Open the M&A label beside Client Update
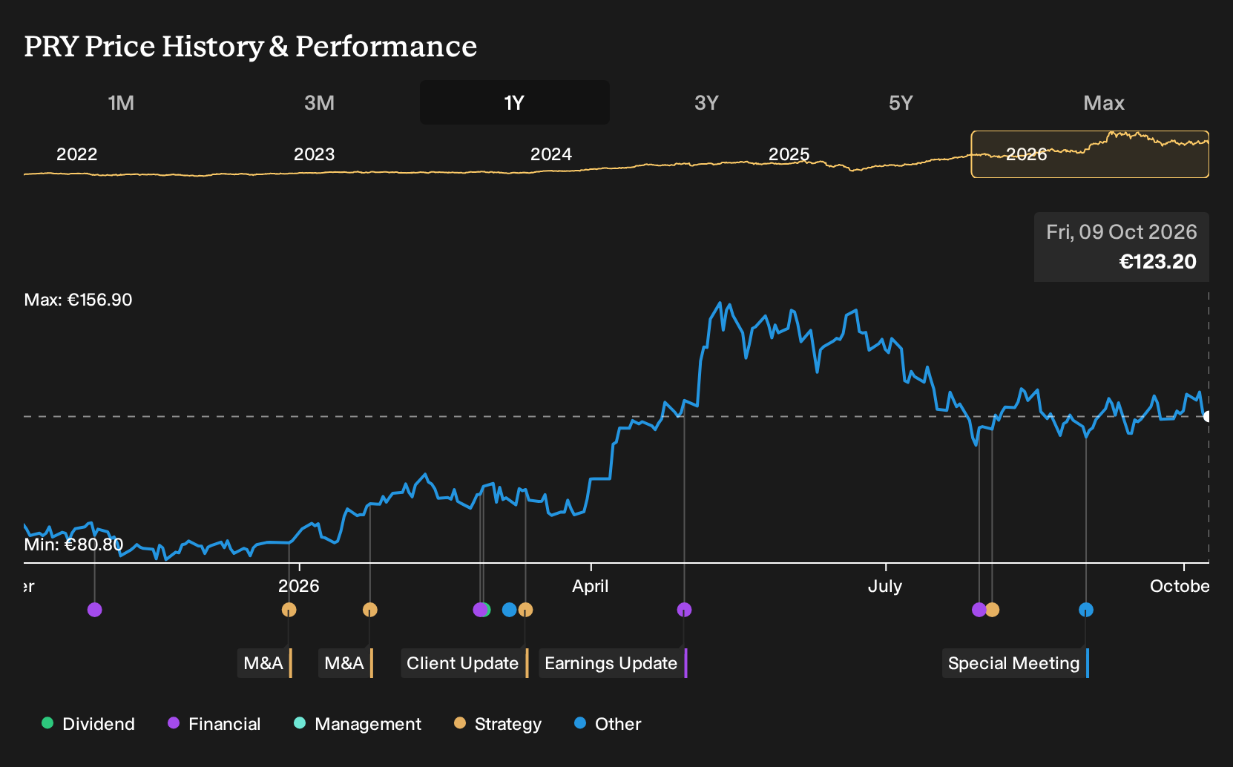This screenshot has height=767, width=1233. point(346,663)
